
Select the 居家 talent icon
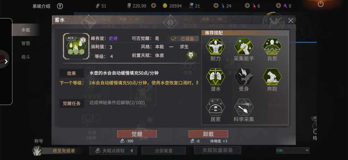215,107
